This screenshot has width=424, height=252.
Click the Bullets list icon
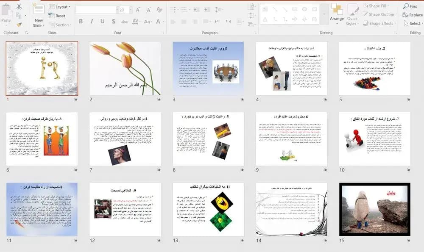click(173, 10)
